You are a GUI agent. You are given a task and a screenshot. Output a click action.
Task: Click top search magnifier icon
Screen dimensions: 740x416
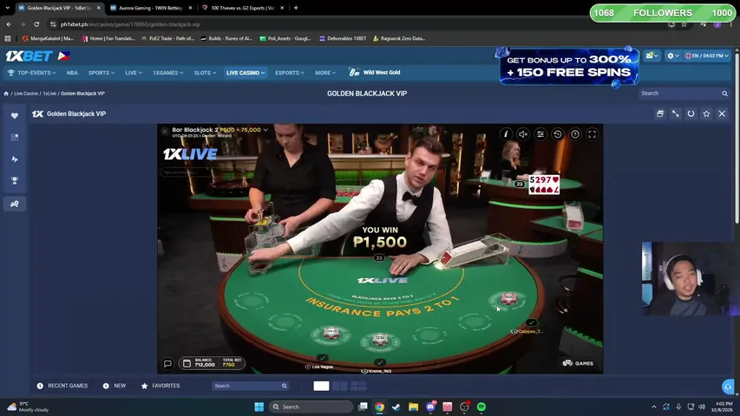coord(724,94)
